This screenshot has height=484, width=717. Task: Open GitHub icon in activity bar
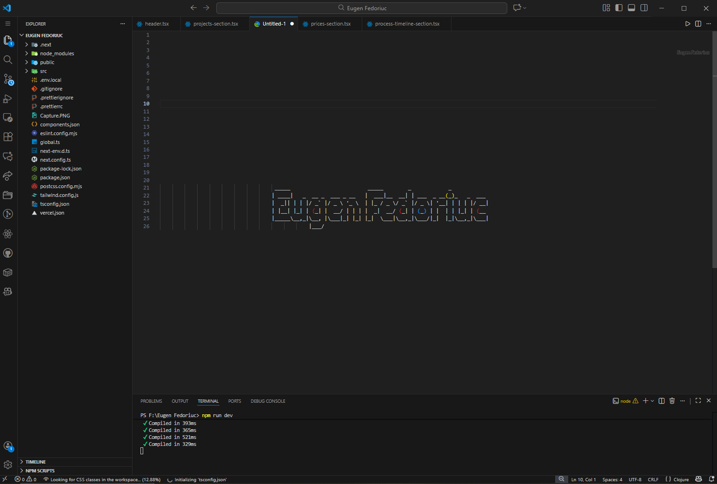pyautogui.click(x=8, y=253)
